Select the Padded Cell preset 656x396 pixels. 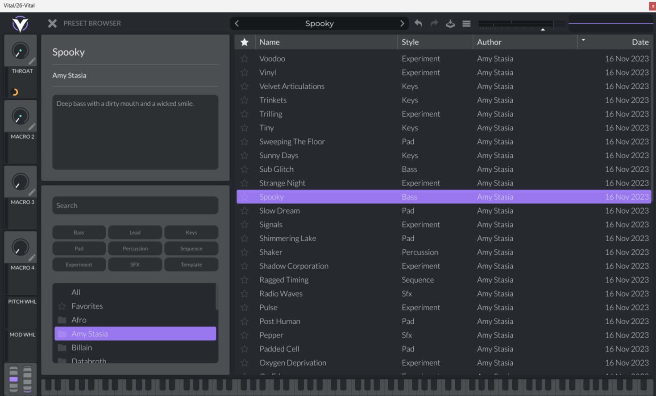tap(444, 349)
